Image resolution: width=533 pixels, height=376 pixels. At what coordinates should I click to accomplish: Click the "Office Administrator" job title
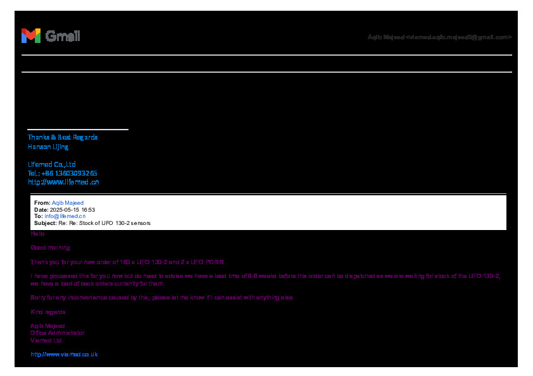[x=57, y=333]
